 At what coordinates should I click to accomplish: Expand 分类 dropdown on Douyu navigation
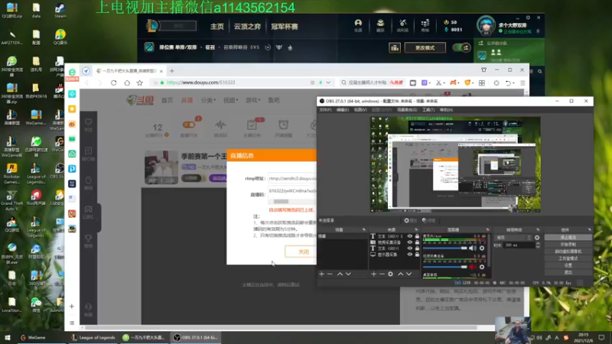pos(208,100)
